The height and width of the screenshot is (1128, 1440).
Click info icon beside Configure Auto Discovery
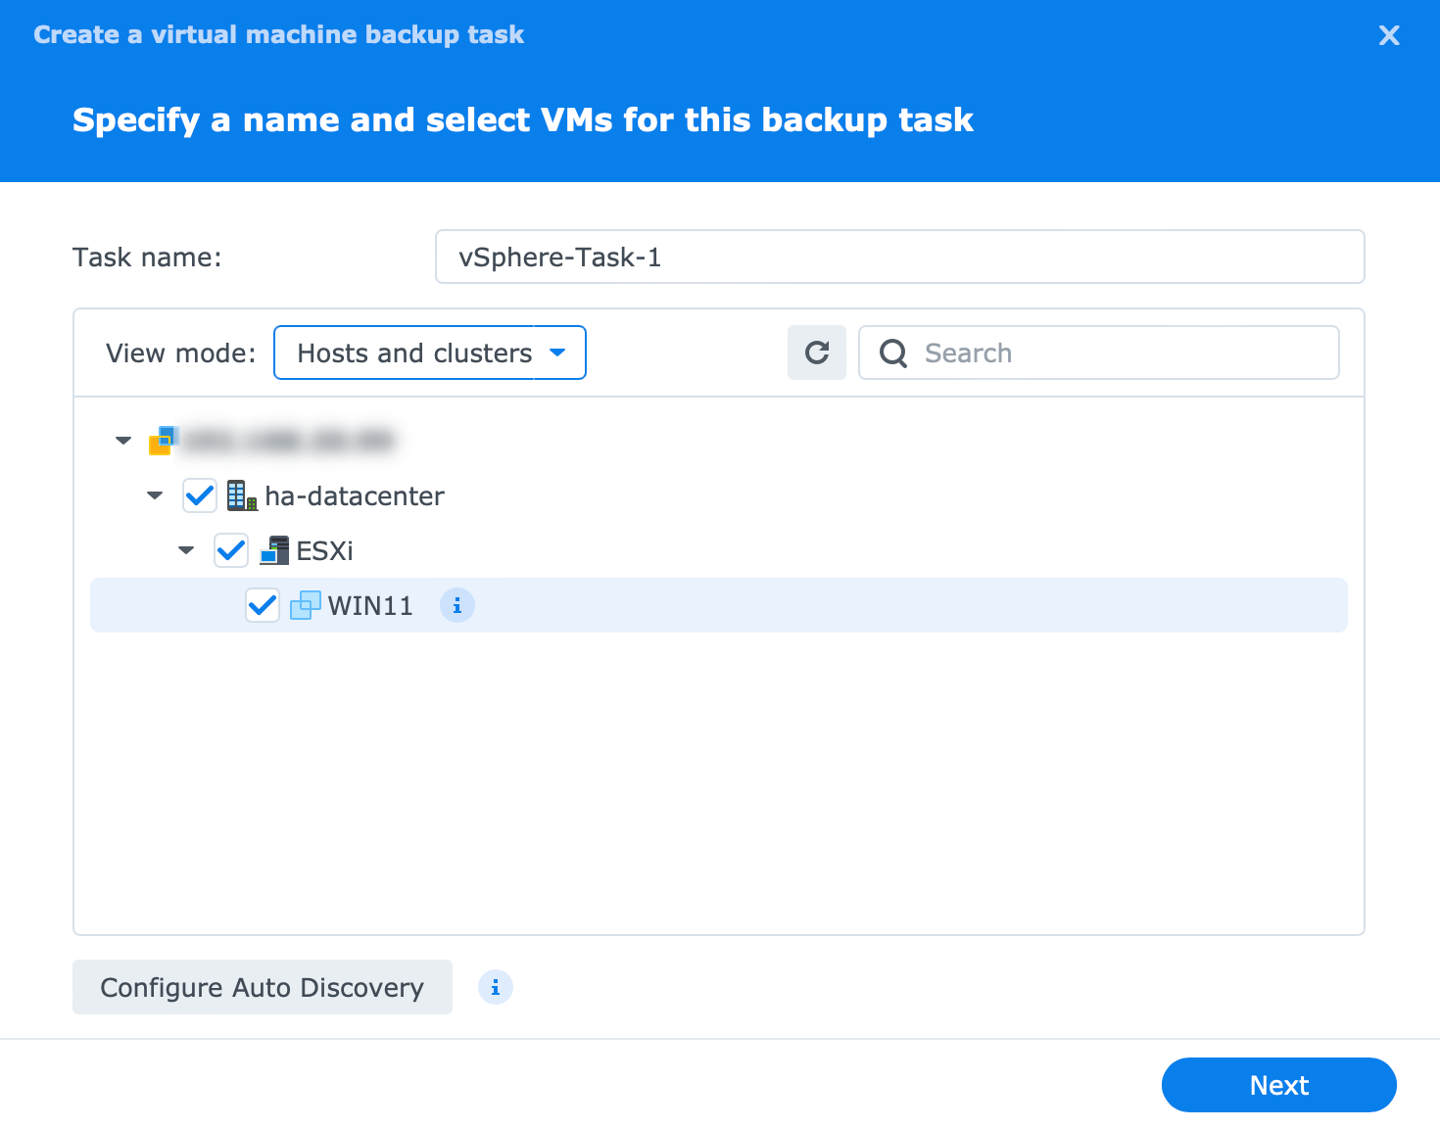[x=496, y=987]
